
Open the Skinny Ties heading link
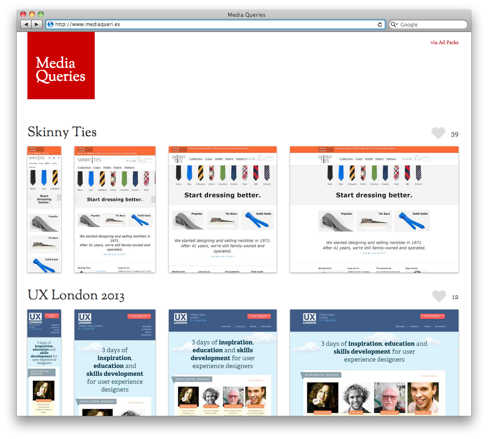pyautogui.click(x=62, y=132)
